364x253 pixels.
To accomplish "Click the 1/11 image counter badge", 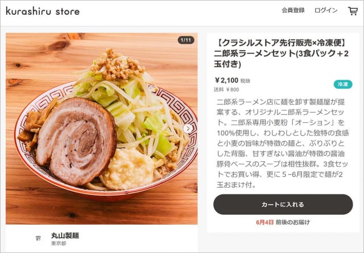I will coord(186,40).
